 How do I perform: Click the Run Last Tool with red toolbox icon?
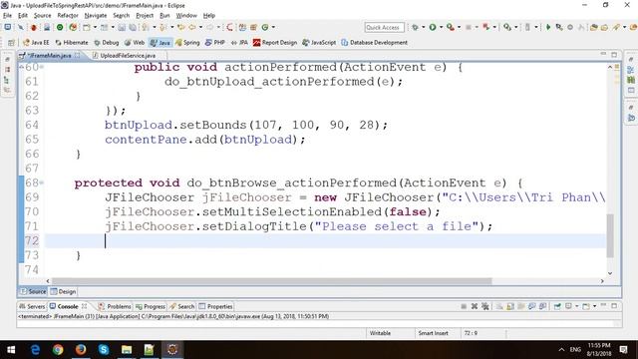coord(450,27)
